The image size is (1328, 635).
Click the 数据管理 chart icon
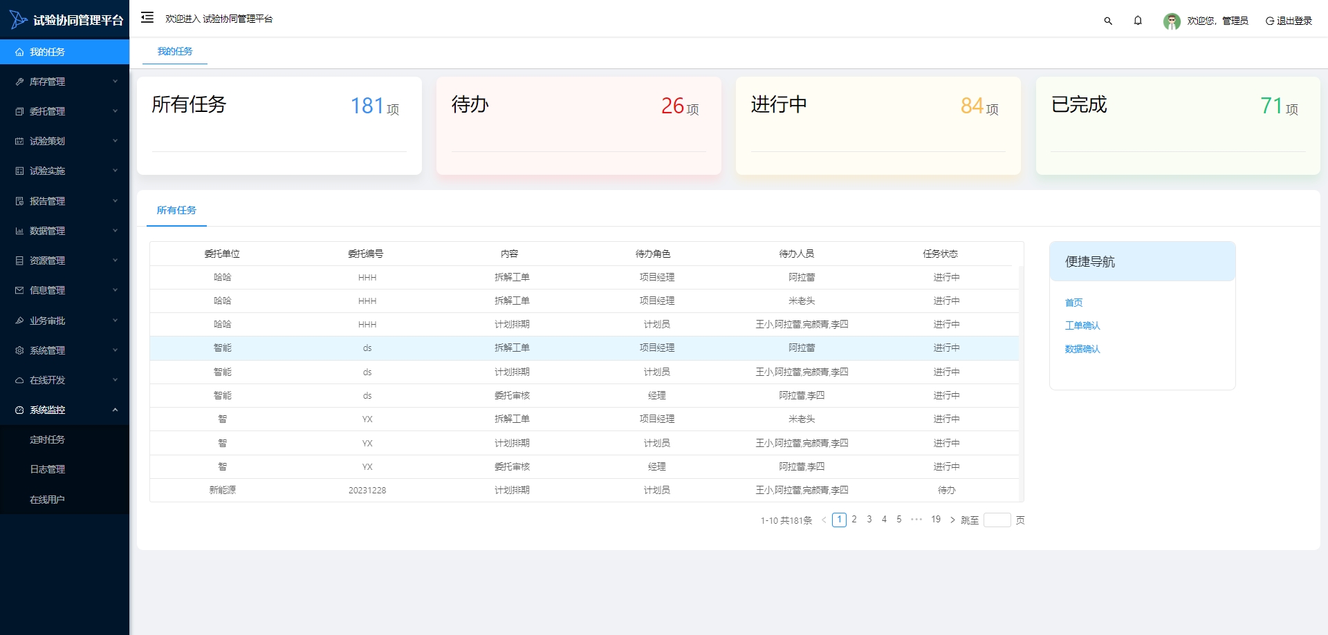pos(19,231)
